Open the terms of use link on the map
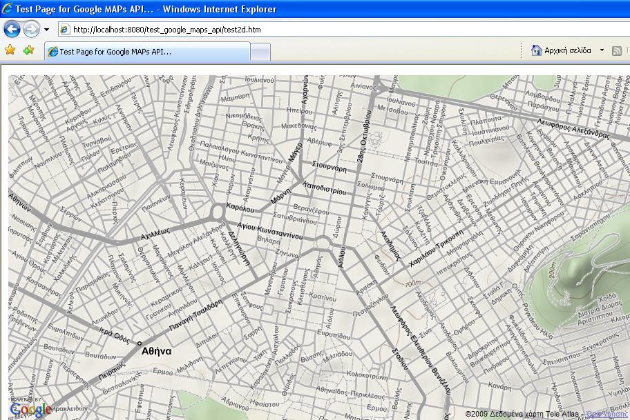This screenshot has height=420, width=630. [x=607, y=414]
